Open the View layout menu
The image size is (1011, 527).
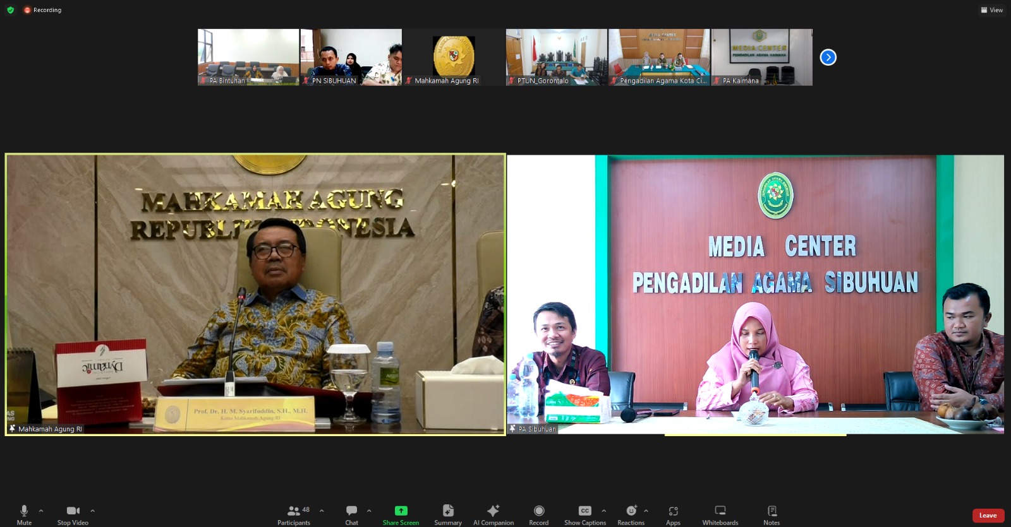[x=992, y=10]
